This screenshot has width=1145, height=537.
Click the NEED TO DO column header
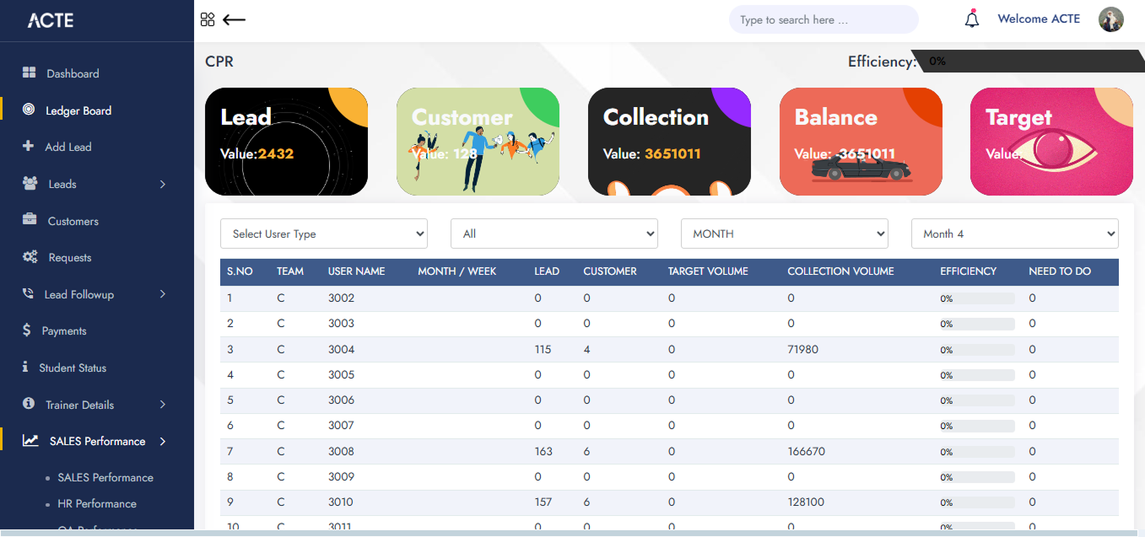(x=1060, y=271)
